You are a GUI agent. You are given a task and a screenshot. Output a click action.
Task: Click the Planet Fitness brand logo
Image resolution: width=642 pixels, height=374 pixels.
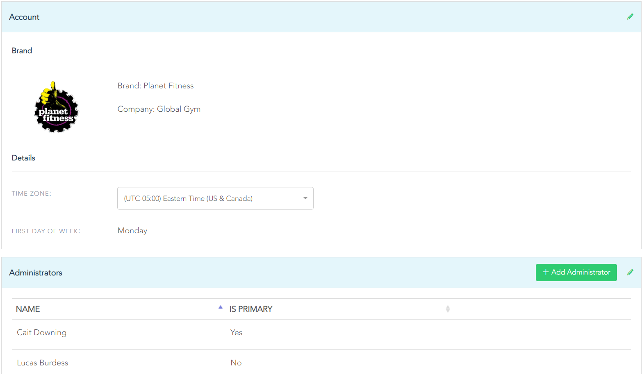[x=56, y=107]
